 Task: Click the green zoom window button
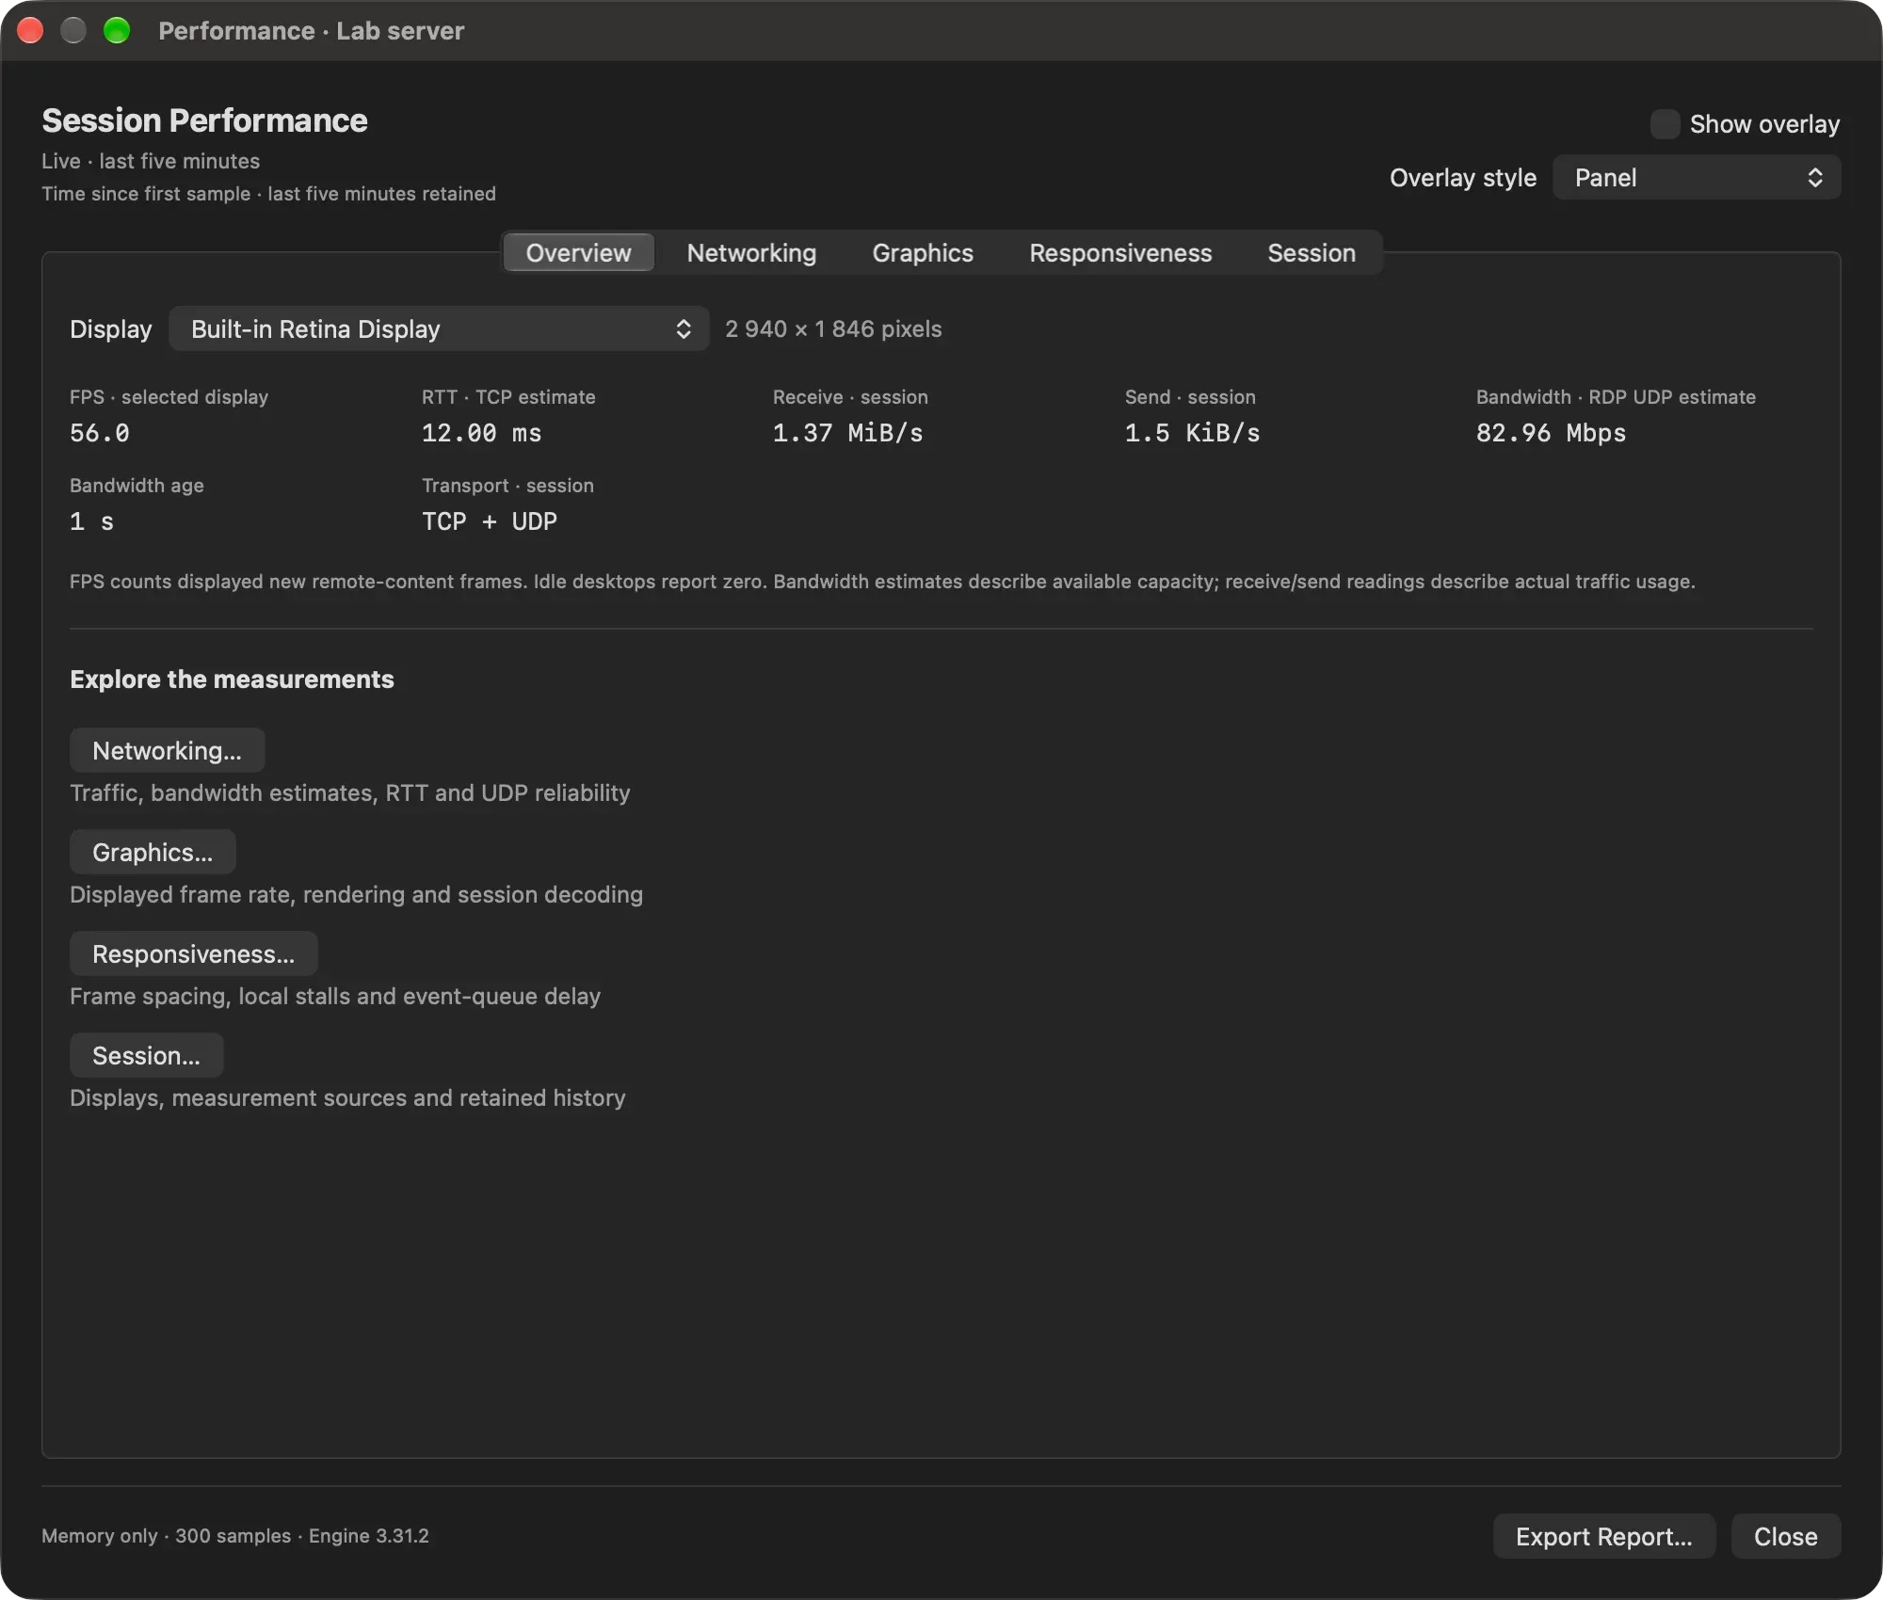(x=117, y=31)
